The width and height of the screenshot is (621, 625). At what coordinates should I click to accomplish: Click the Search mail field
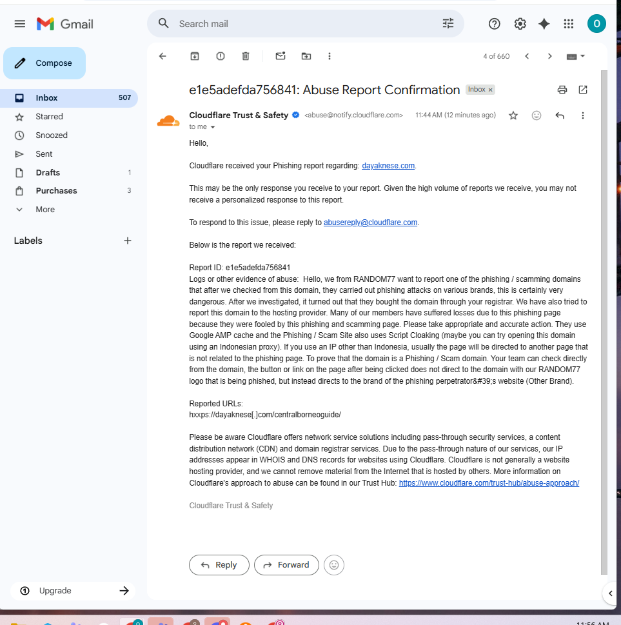click(x=306, y=24)
